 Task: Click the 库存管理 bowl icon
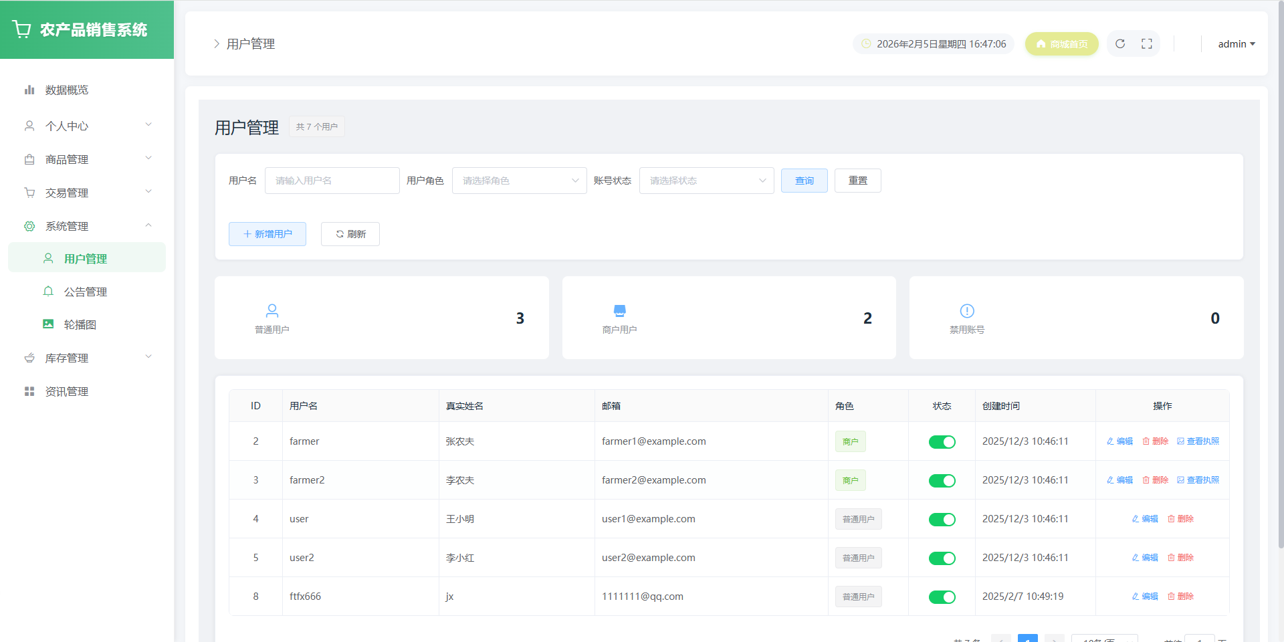(29, 358)
